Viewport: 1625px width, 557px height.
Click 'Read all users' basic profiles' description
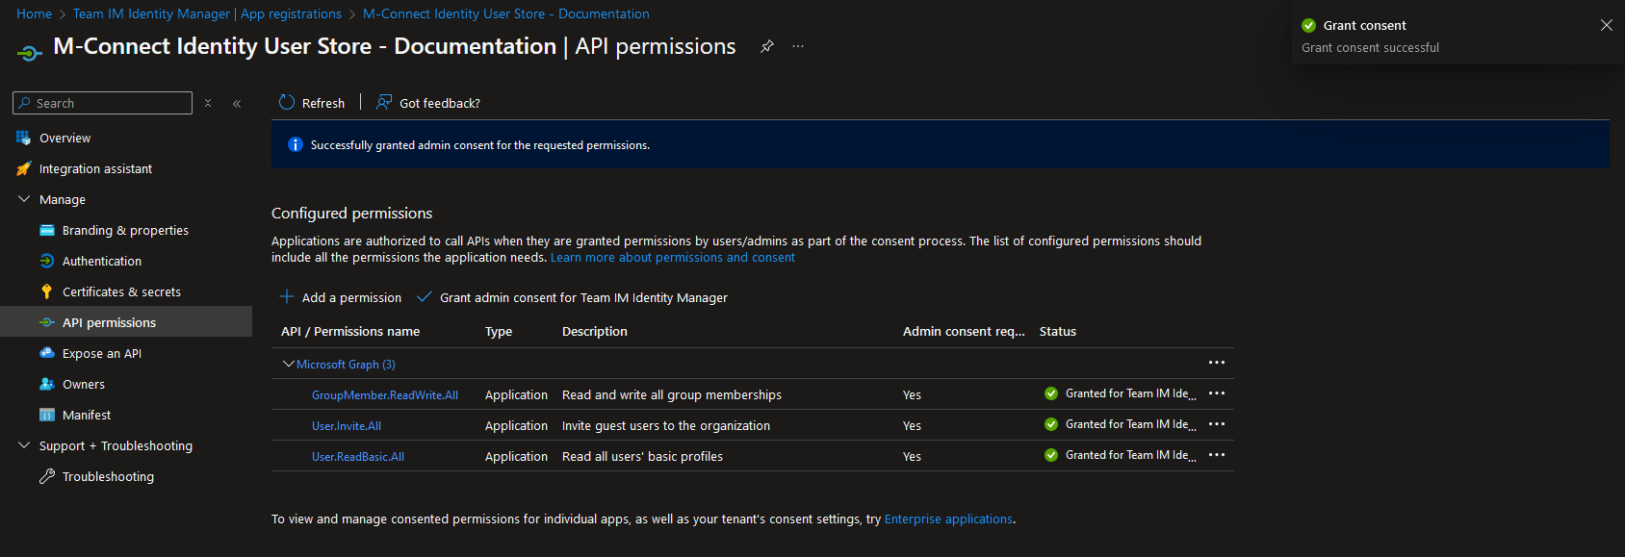(642, 456)
